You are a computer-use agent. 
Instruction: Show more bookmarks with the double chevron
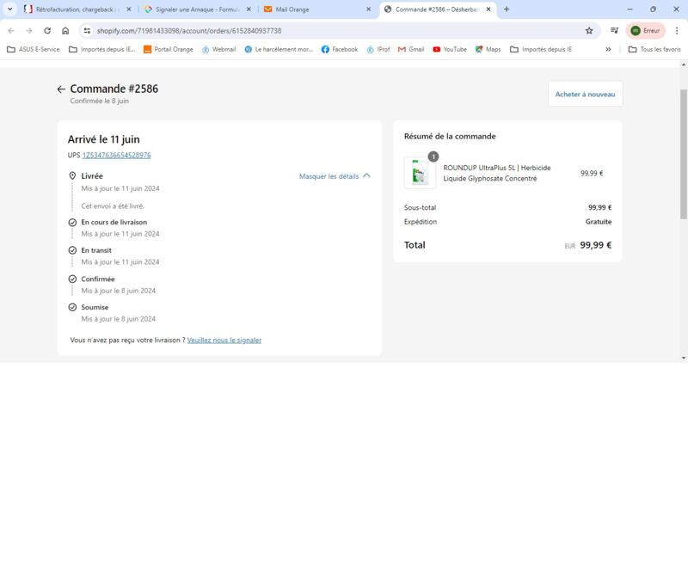[608, 50]
